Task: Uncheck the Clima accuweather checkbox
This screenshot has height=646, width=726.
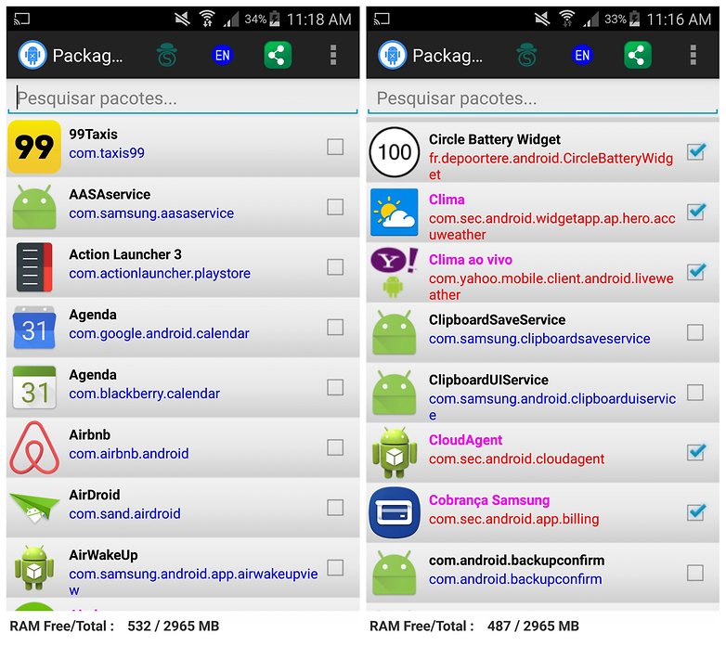Action: point(696,212)
